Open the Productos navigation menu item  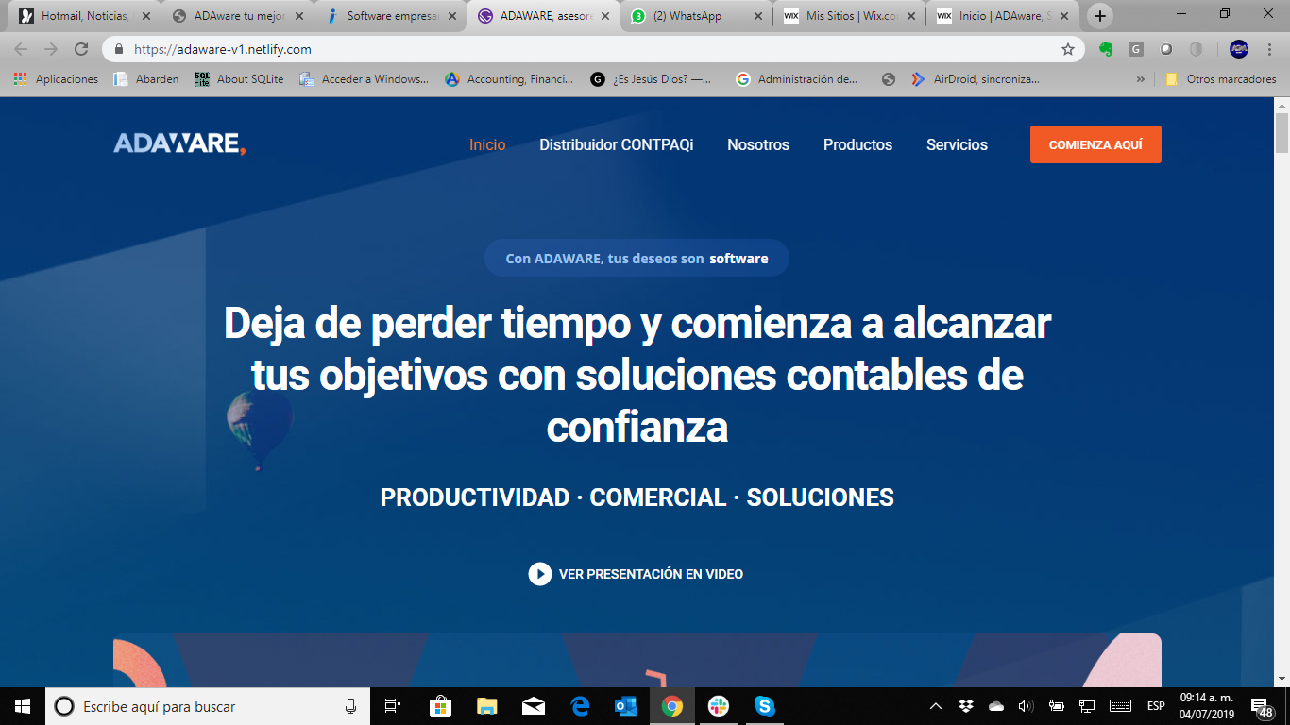pyautogui.click(x=857, y=144)
